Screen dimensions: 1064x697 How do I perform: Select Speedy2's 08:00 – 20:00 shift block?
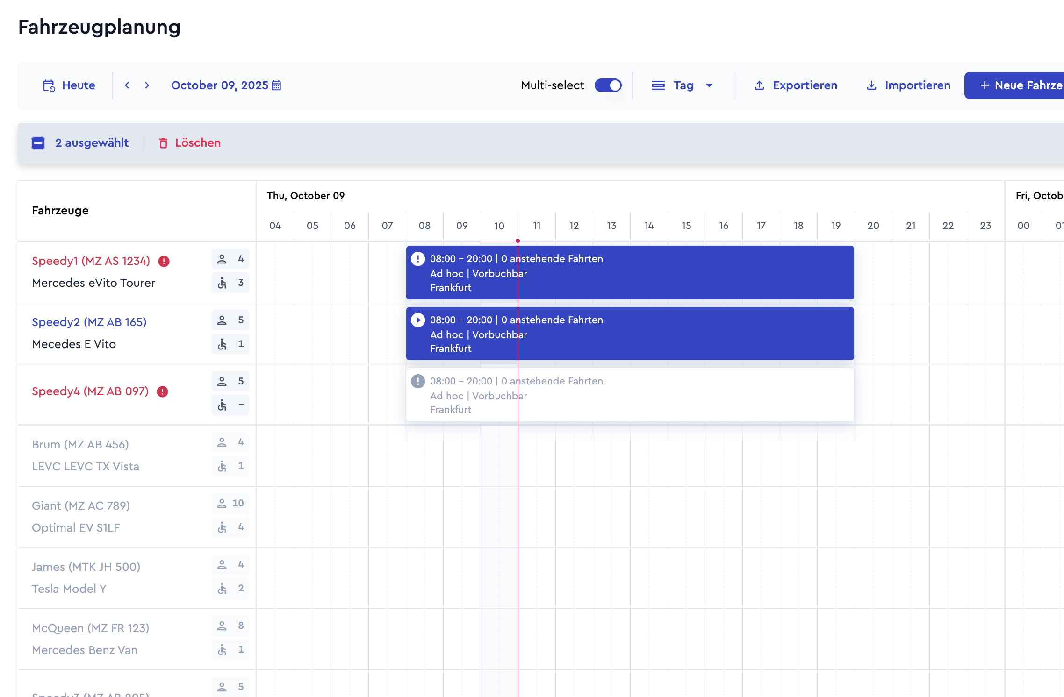tap(630, 334)
